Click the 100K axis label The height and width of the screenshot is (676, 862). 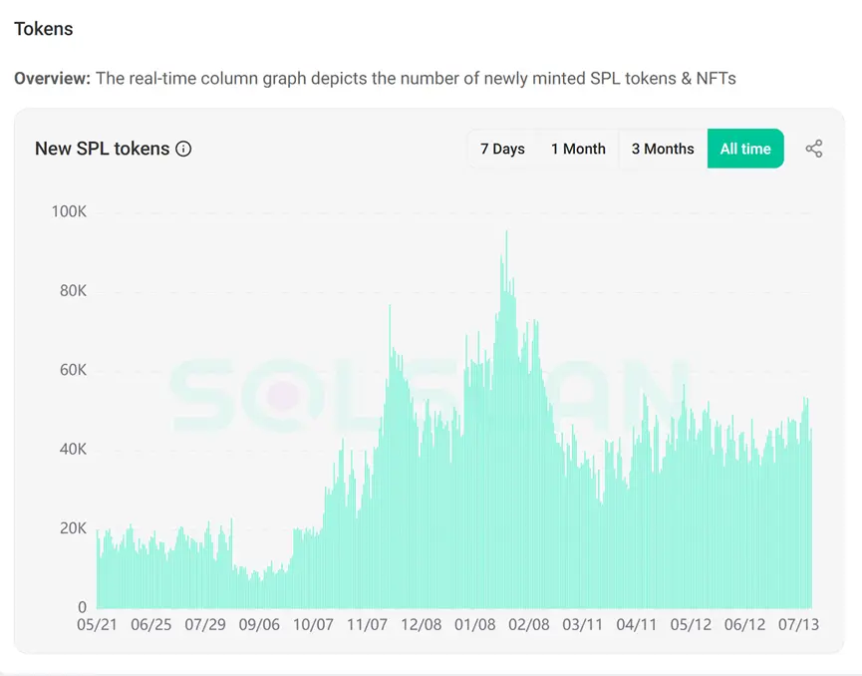pos(68,211)
